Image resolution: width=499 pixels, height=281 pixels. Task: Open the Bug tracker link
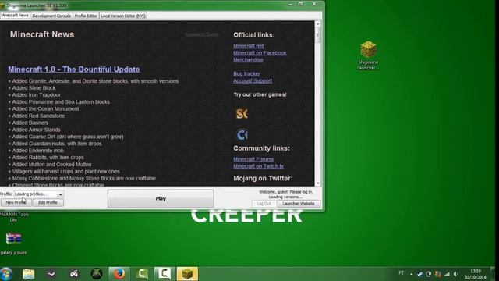coord(246,73)
